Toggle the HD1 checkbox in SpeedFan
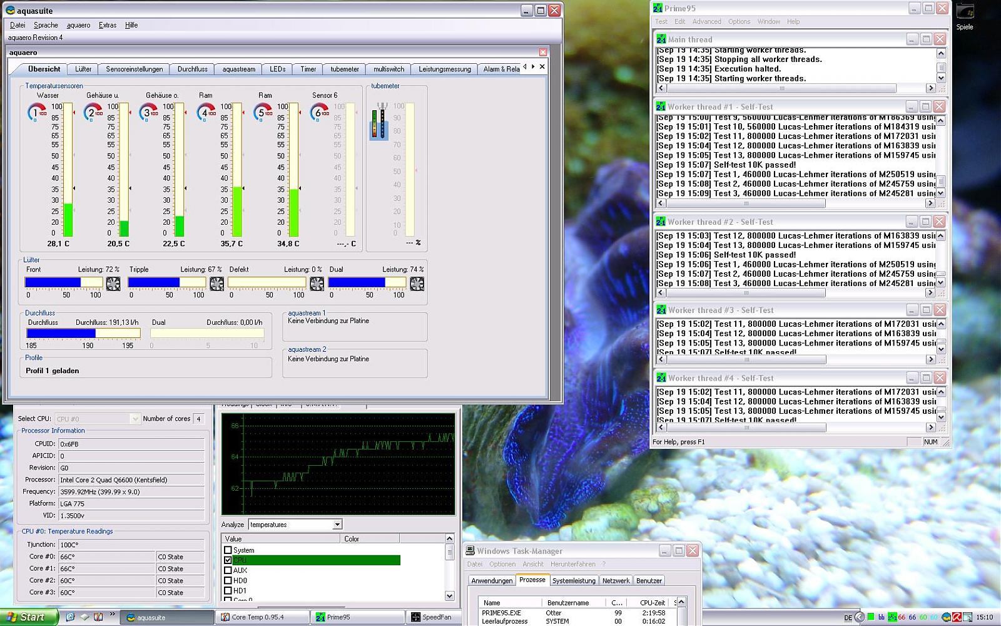The height and width of the screenshot is (626, 1001). pyautogui.click(x=228, y=590)
